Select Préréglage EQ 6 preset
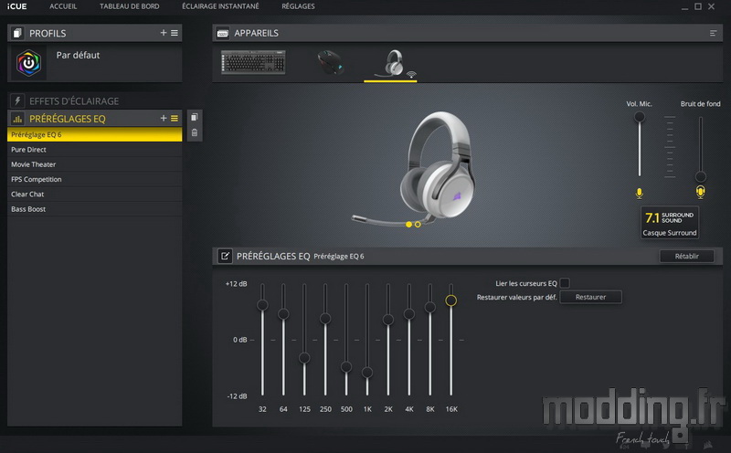 pos(95,134)
